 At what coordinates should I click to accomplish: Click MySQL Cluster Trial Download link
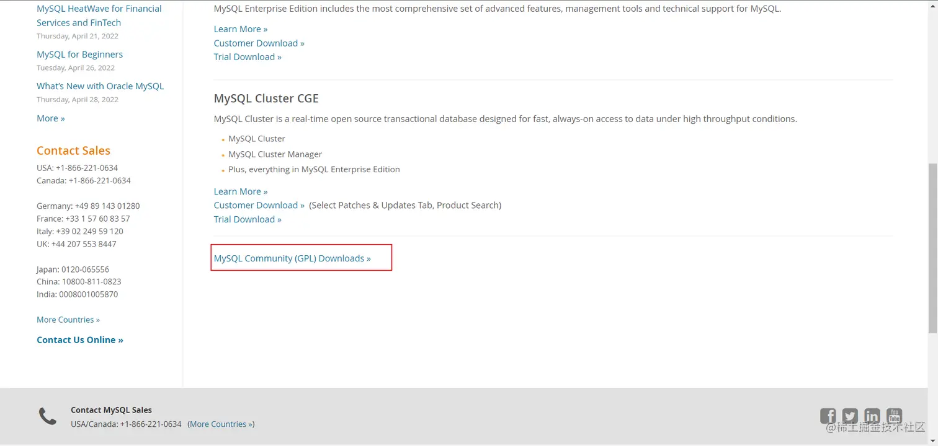point(247,219)
